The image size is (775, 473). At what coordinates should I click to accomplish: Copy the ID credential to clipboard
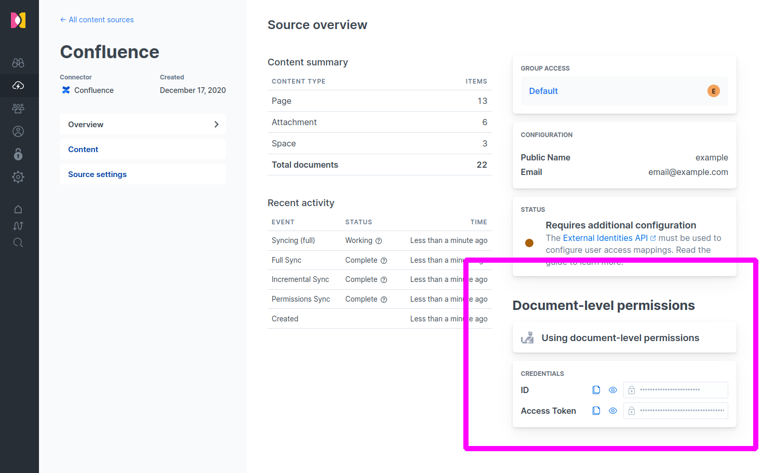[x=596, y=389]
